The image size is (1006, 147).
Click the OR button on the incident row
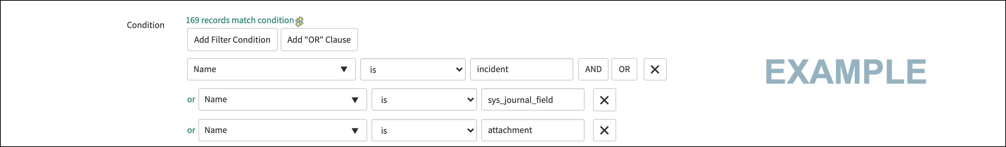pos(624,70)
